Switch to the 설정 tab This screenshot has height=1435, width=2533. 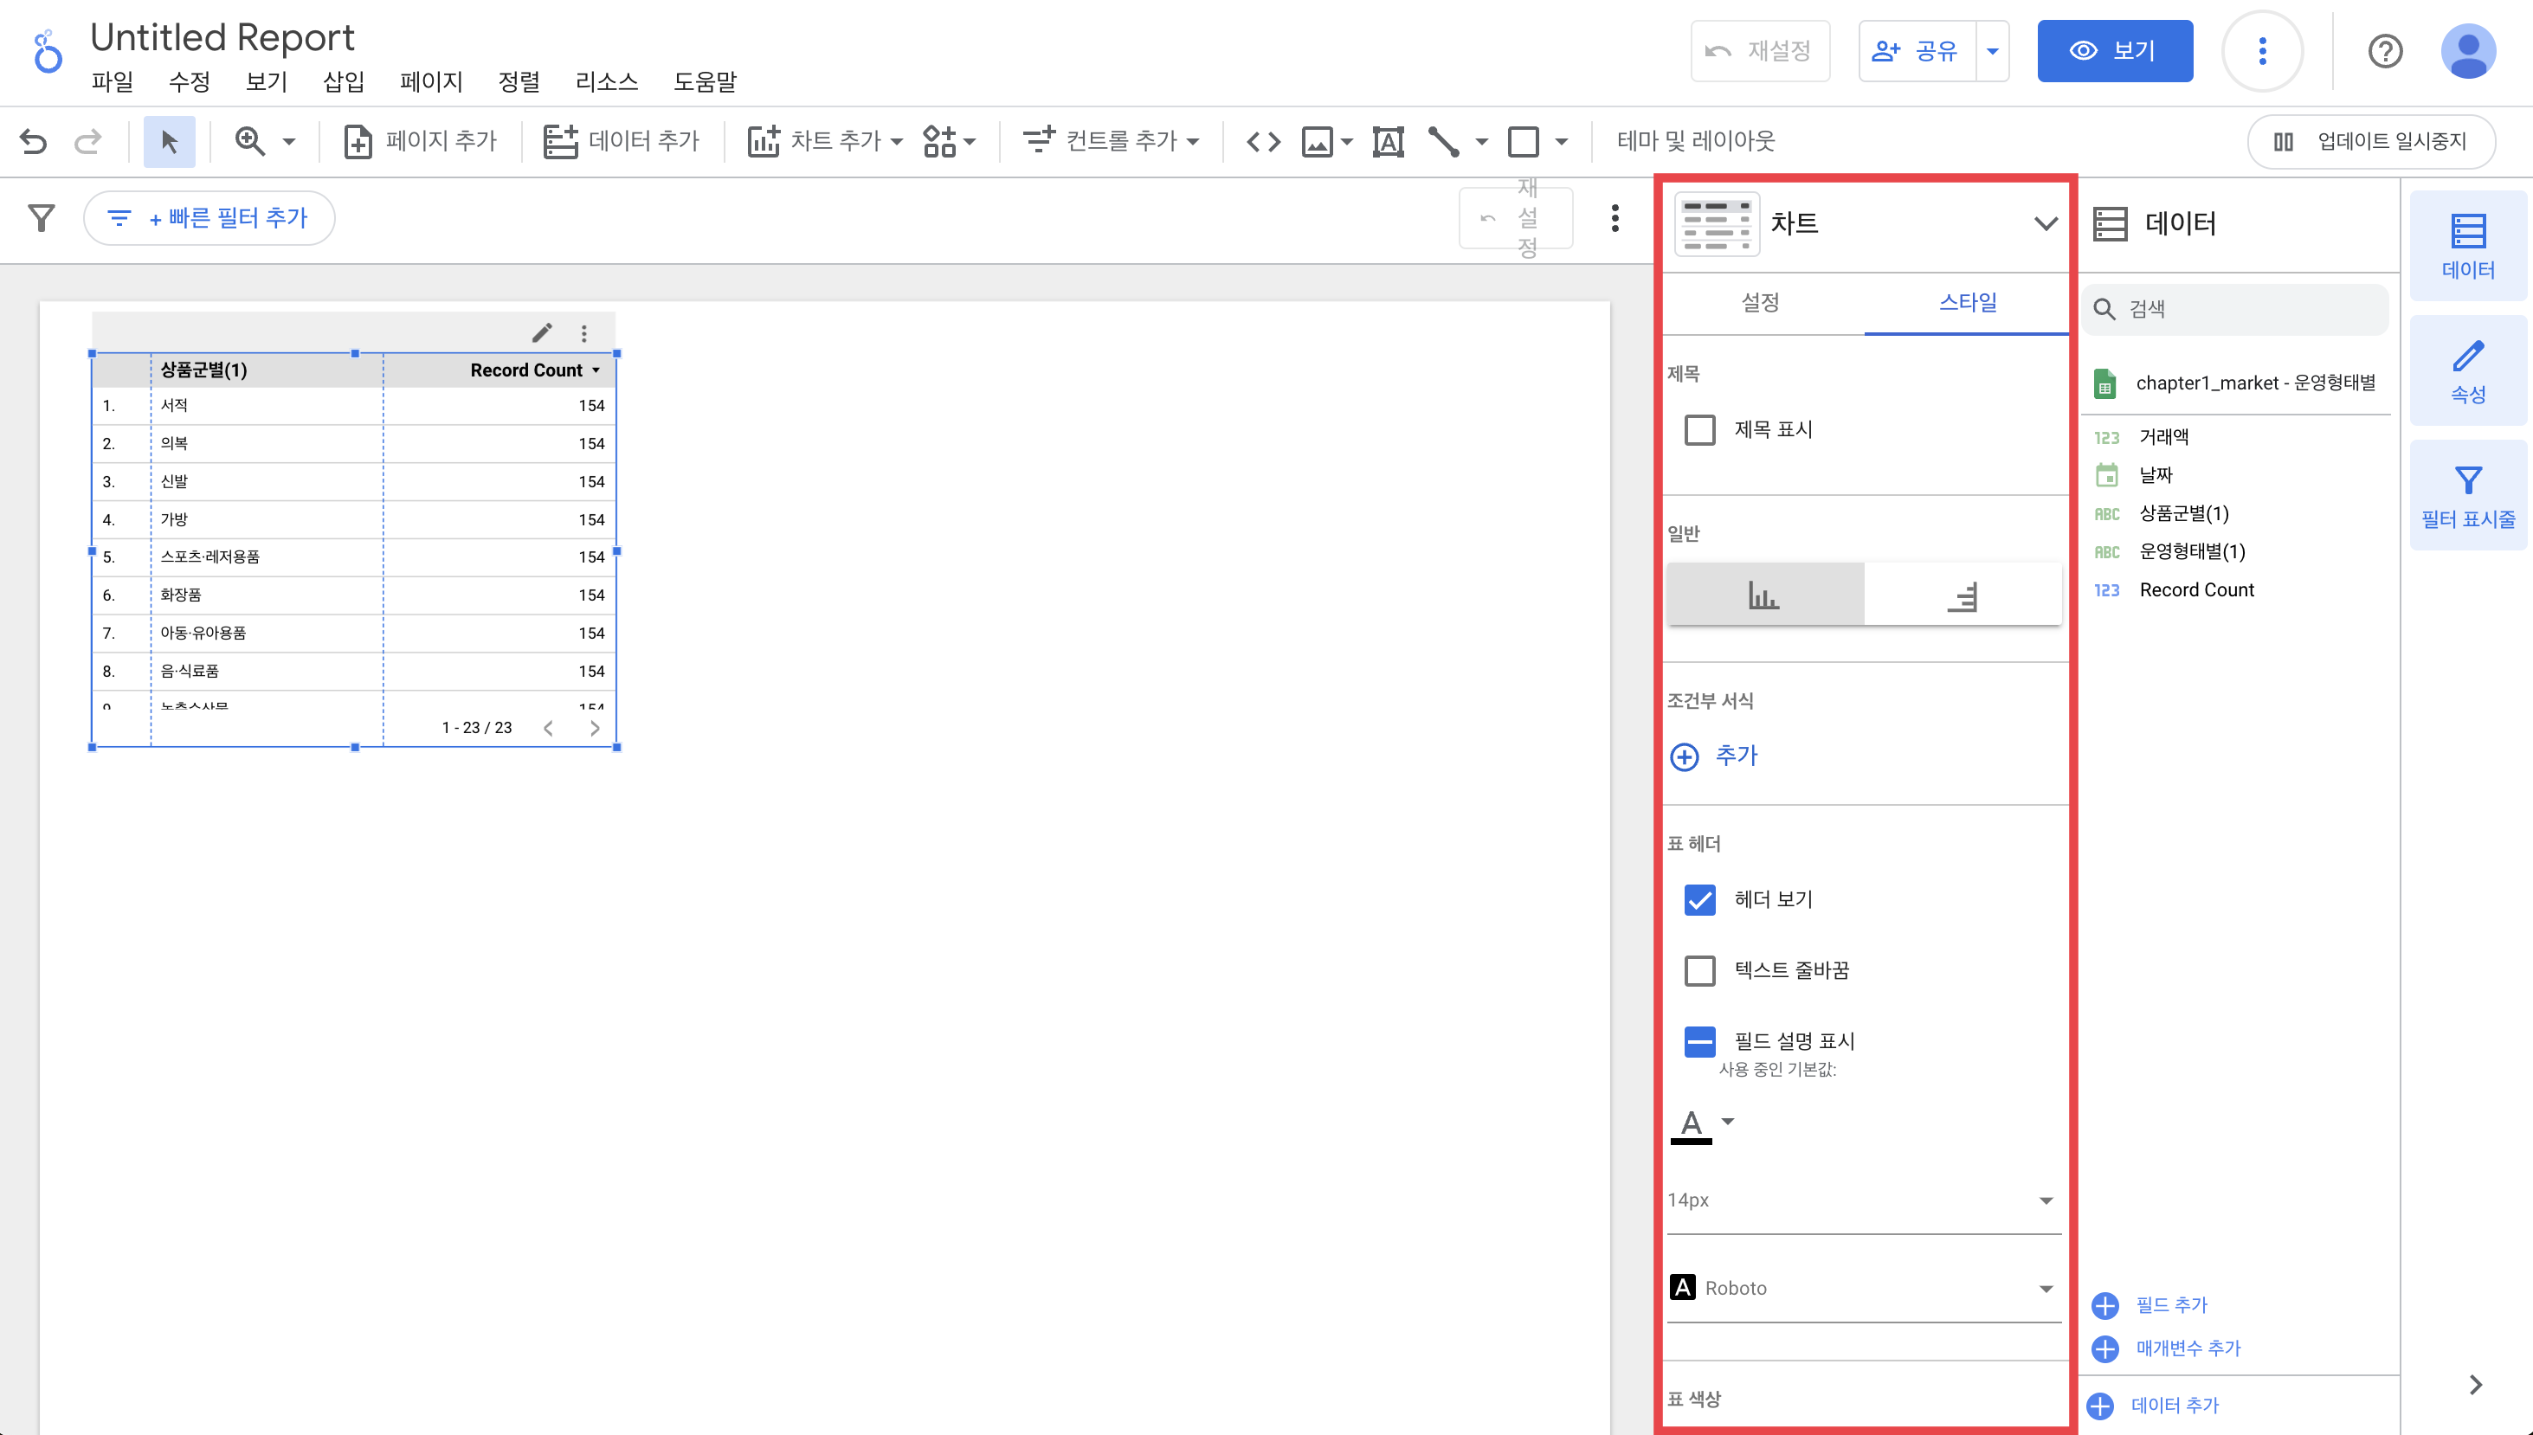(1760, 303)
